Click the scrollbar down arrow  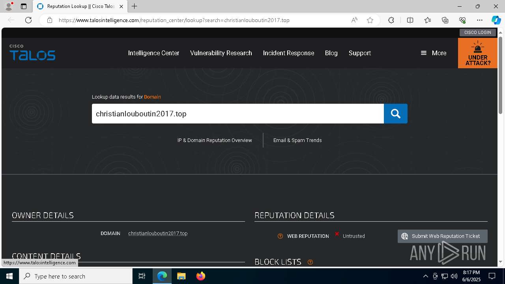501,262
